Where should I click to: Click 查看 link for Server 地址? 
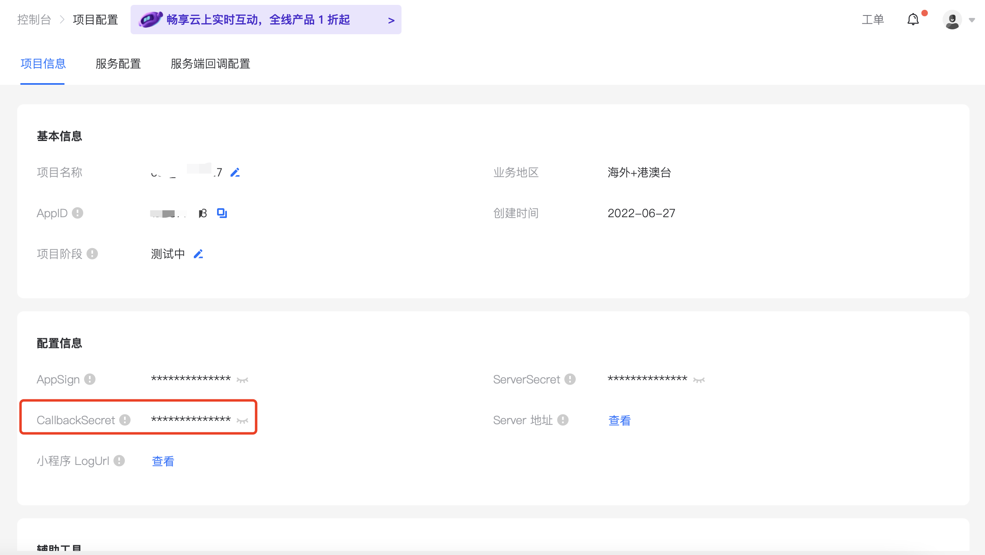[x=619, y=421]
